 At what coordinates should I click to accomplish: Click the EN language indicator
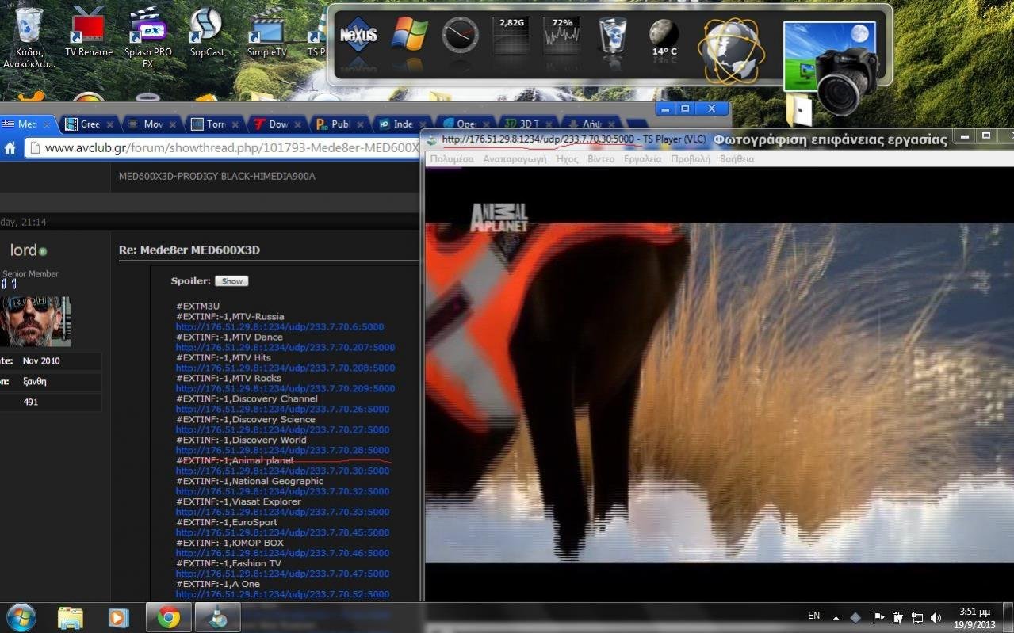(814, 616)
